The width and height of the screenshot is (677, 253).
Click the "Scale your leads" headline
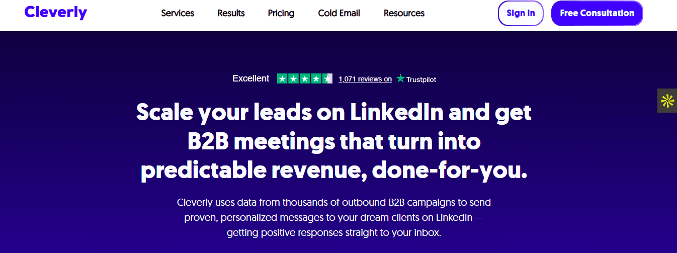click(334, 141)
